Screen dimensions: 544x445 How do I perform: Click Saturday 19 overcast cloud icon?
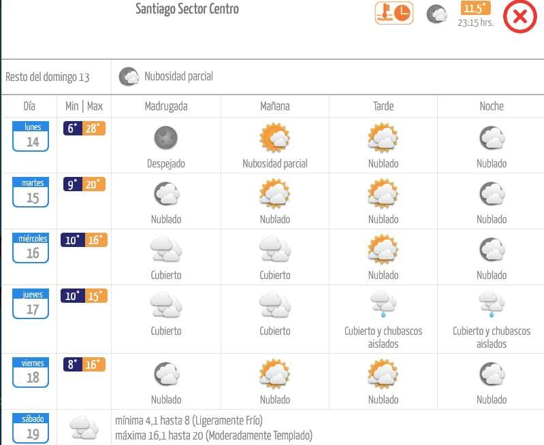click(x=84, y=428)
